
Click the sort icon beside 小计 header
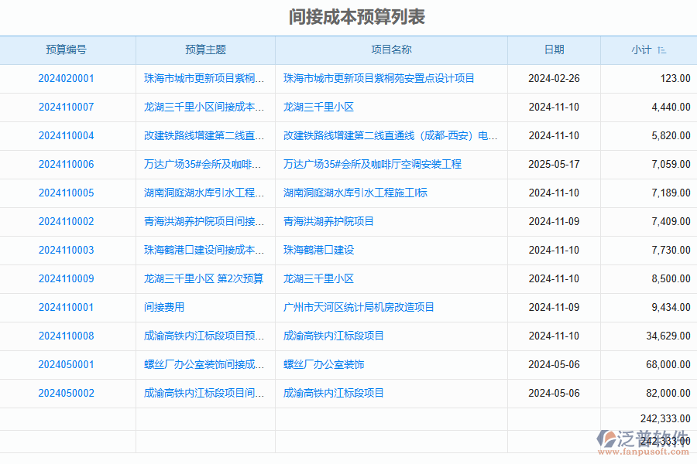point(662,50)
